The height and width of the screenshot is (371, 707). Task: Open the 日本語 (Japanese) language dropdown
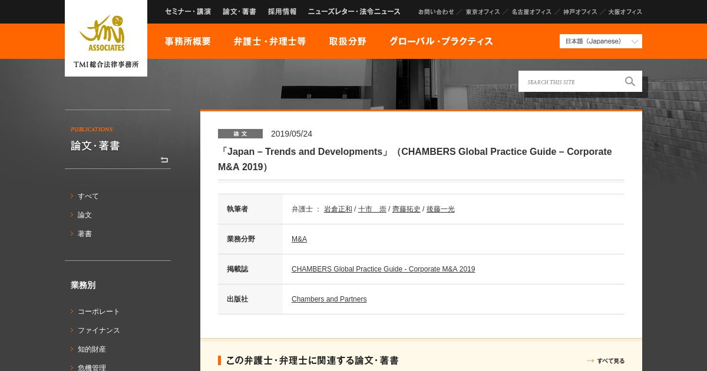[600, 41]
